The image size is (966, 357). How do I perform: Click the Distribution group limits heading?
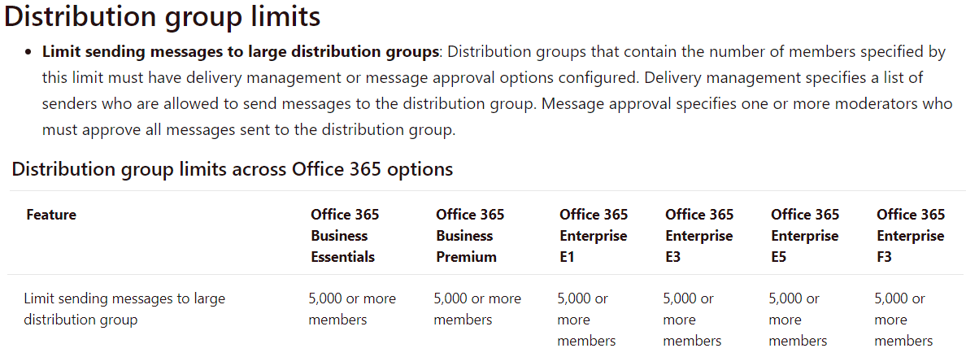[163, 17]
